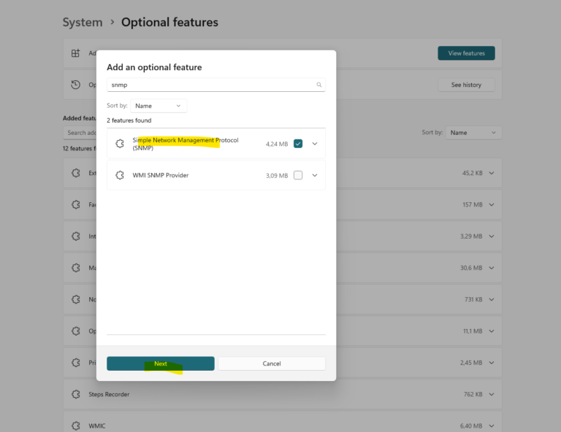Click the snmp search field
Image resolution: width=561 pixels, height=432 pixels.
pos(216,85)
